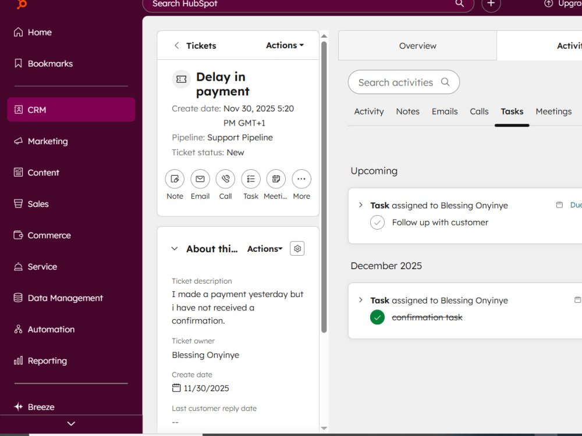Click the back chevron beside Tickets
The height and width of the screenshot is (436, 582).
pos(177,45)
